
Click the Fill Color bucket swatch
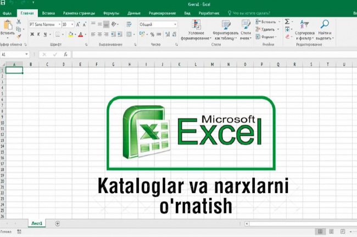pos(71,34)
